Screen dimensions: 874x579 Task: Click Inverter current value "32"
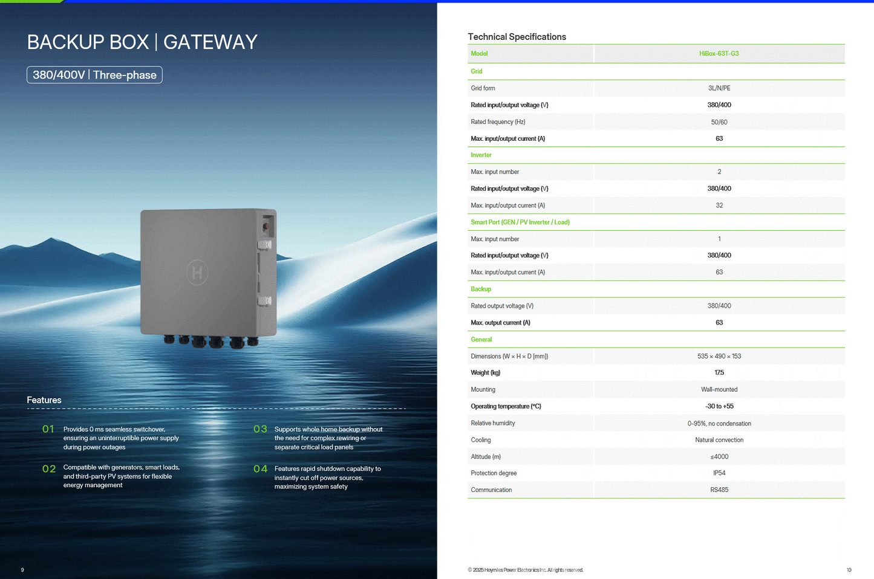coord(719,205)
